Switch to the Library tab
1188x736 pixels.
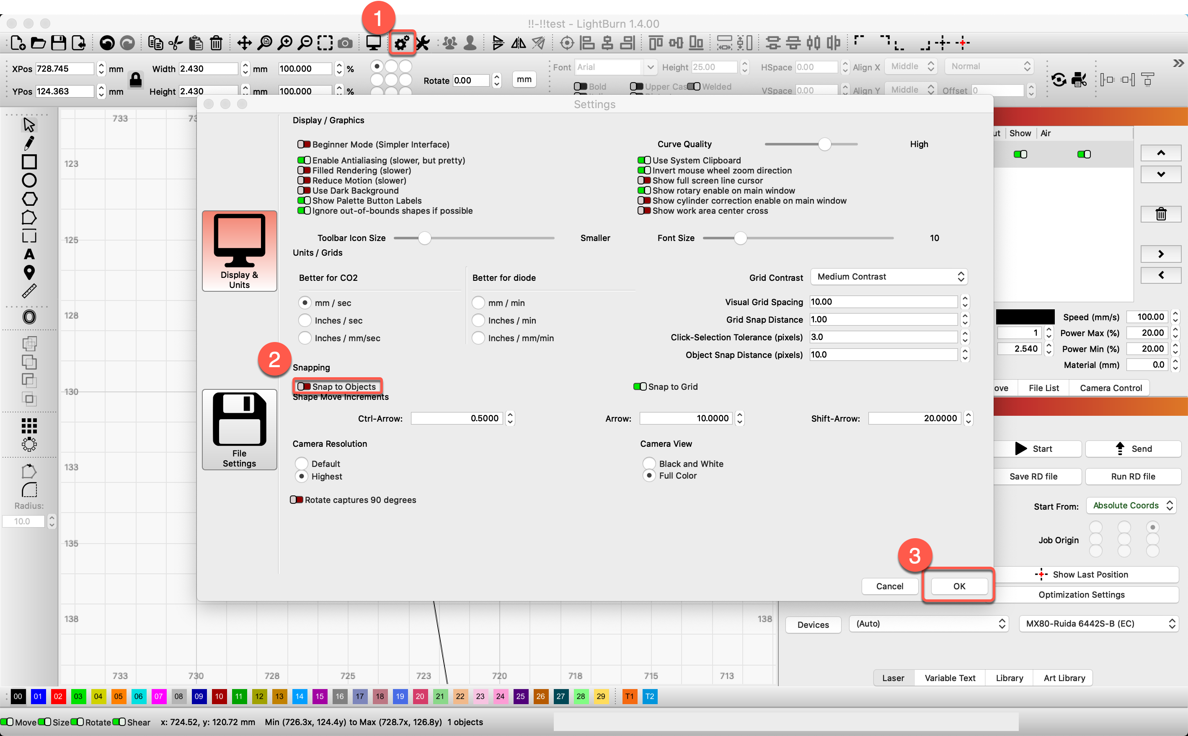(x=1009, y=678)
